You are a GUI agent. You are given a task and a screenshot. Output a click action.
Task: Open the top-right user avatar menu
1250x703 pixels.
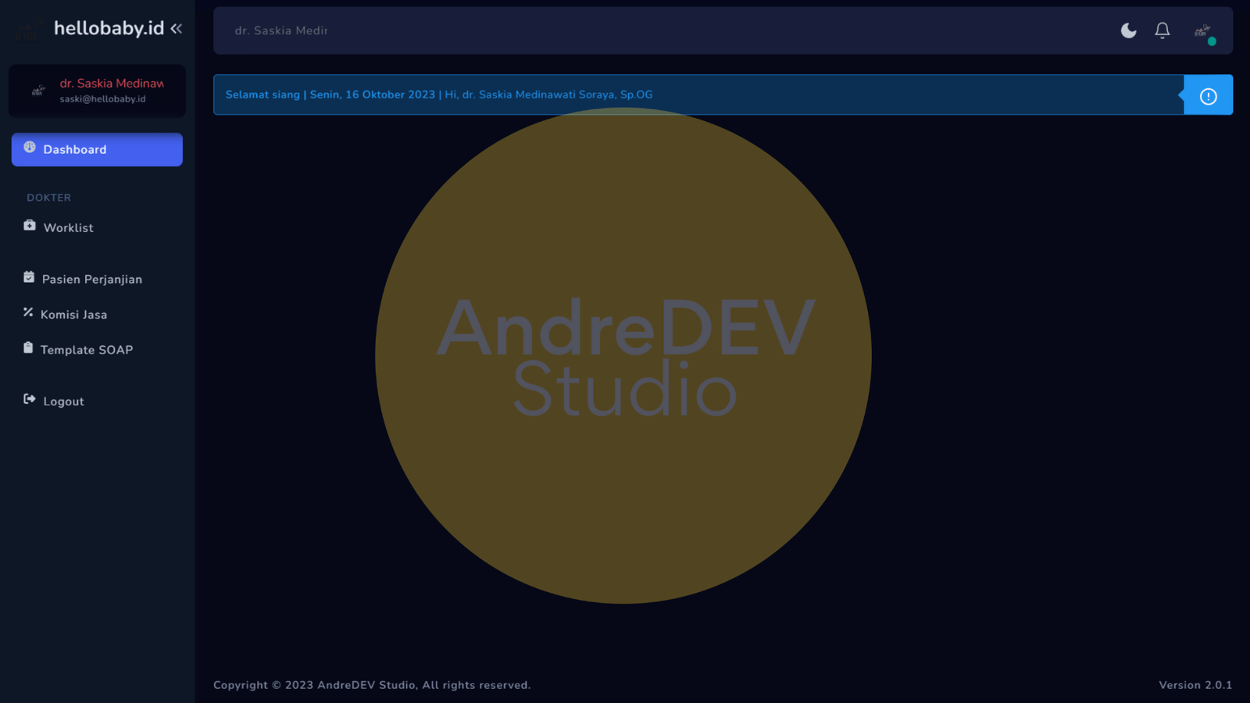(x=1203, y=31)
